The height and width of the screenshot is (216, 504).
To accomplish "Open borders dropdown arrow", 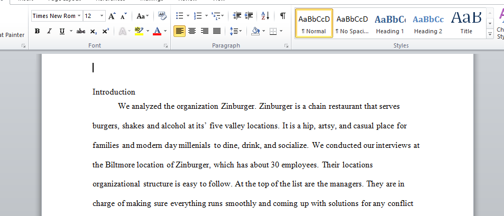I will [281, 31].
